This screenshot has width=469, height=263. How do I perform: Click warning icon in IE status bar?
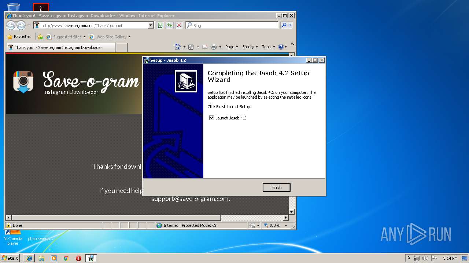(x=9, y=225)
